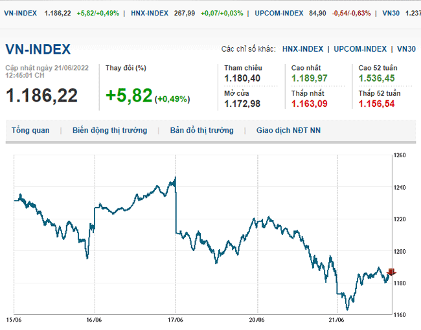Select the 16/06 date on the chart axis
Screen dimensions: 421x330
(x=95, y=320)
